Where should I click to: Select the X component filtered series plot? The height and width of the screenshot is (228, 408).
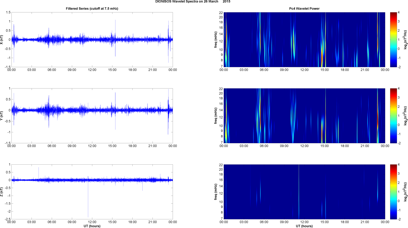pos(92,40)
